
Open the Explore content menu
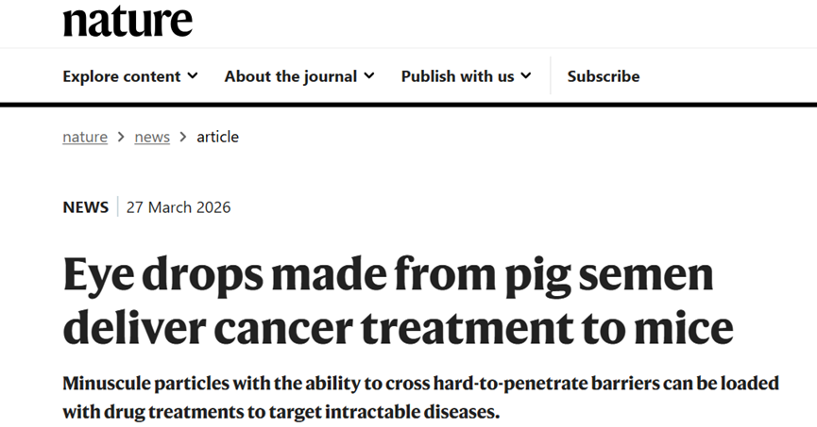121,76
